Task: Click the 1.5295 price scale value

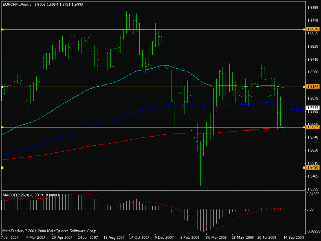Action: (313, 189)
